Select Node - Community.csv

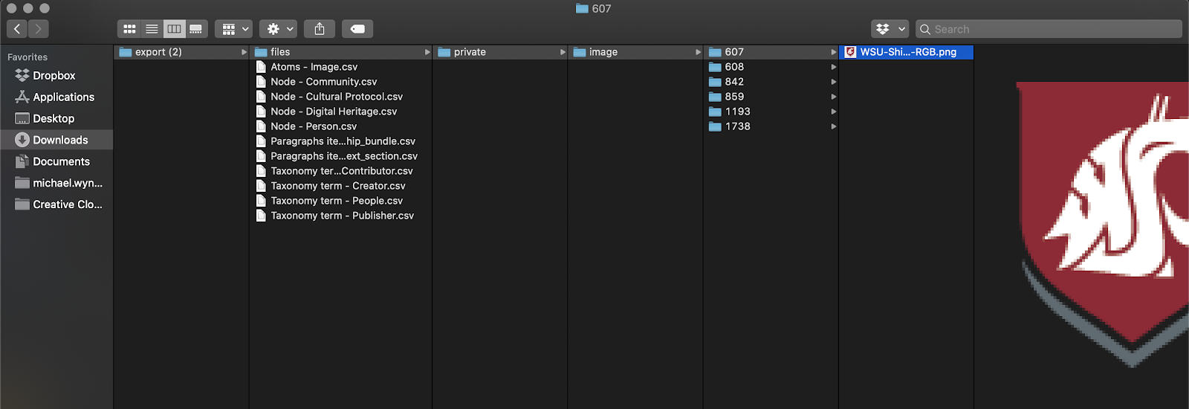point(340,82)
